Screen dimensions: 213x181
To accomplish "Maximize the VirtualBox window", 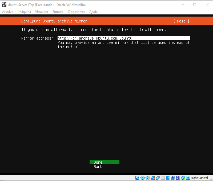I will (195, 5).
